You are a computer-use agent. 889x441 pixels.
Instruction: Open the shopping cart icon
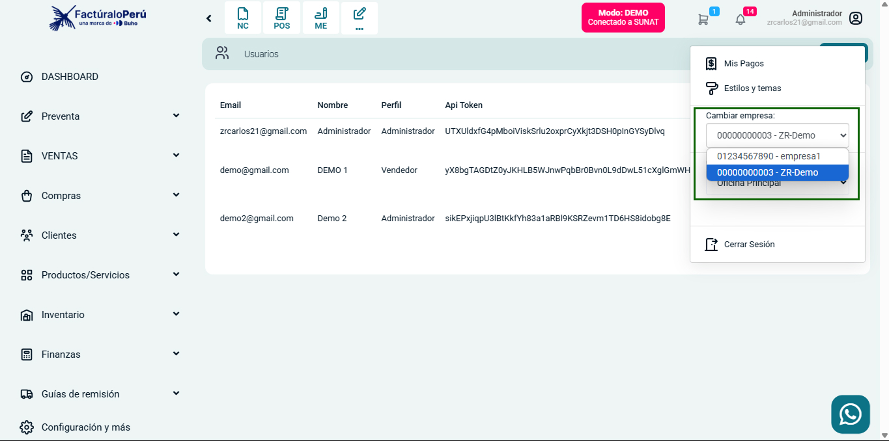coord(703,20)
